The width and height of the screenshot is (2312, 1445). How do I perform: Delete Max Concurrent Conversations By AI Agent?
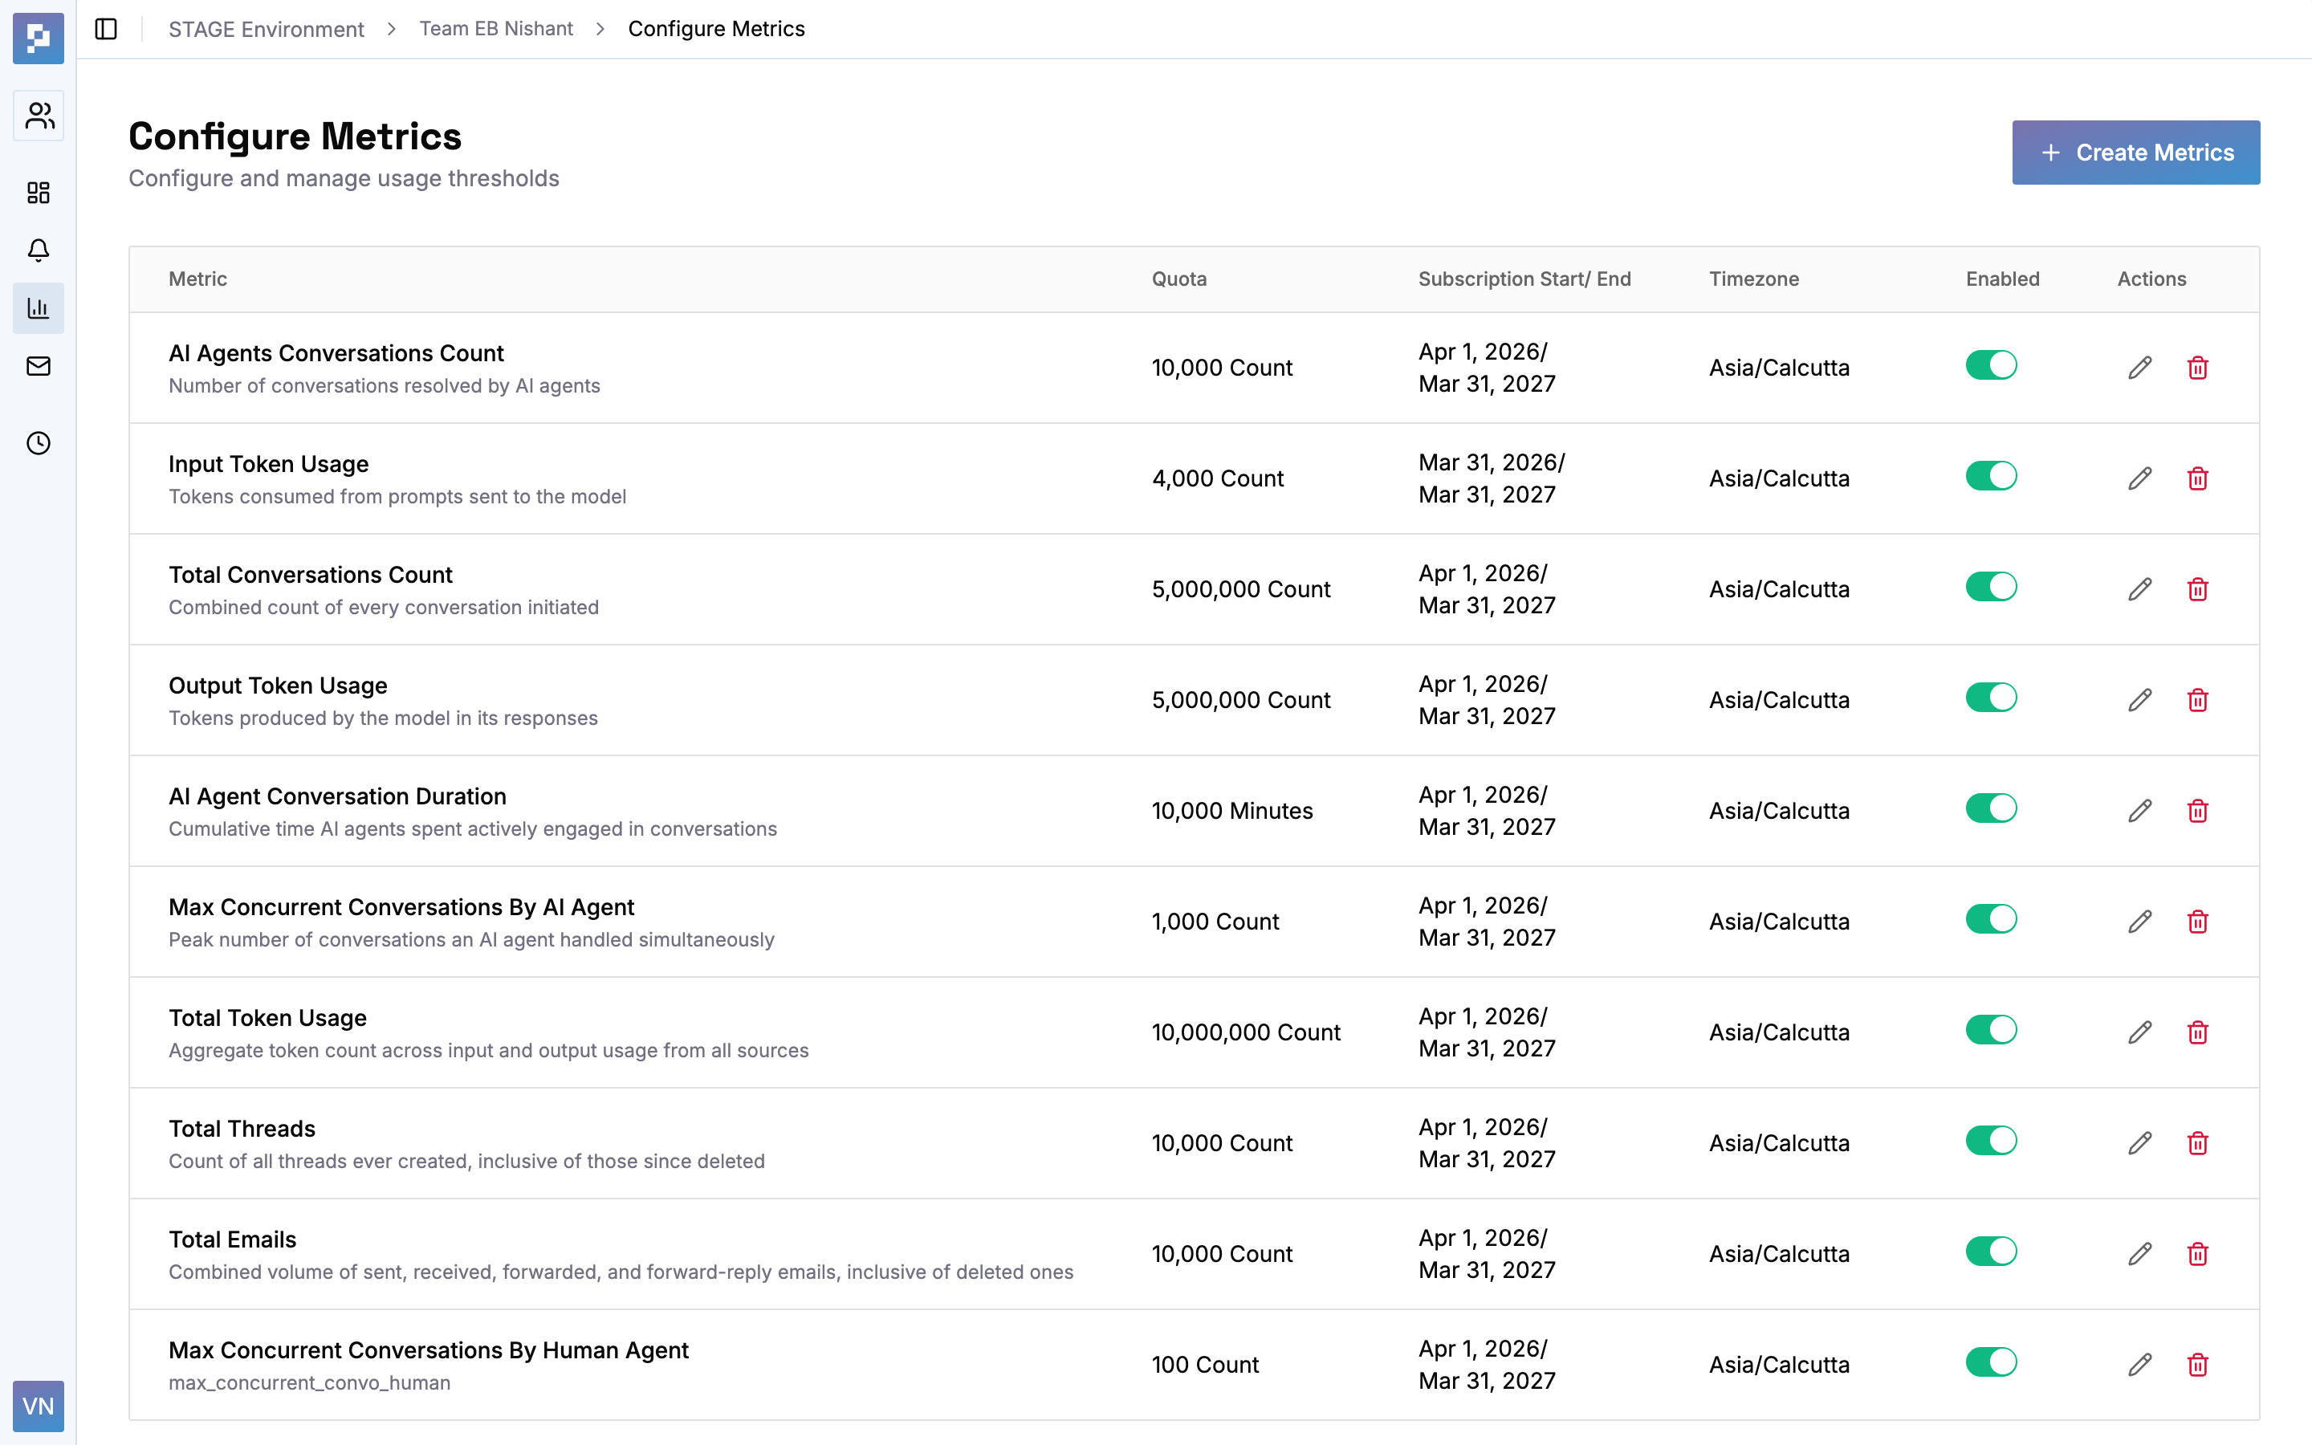[x=2197, y=922]
